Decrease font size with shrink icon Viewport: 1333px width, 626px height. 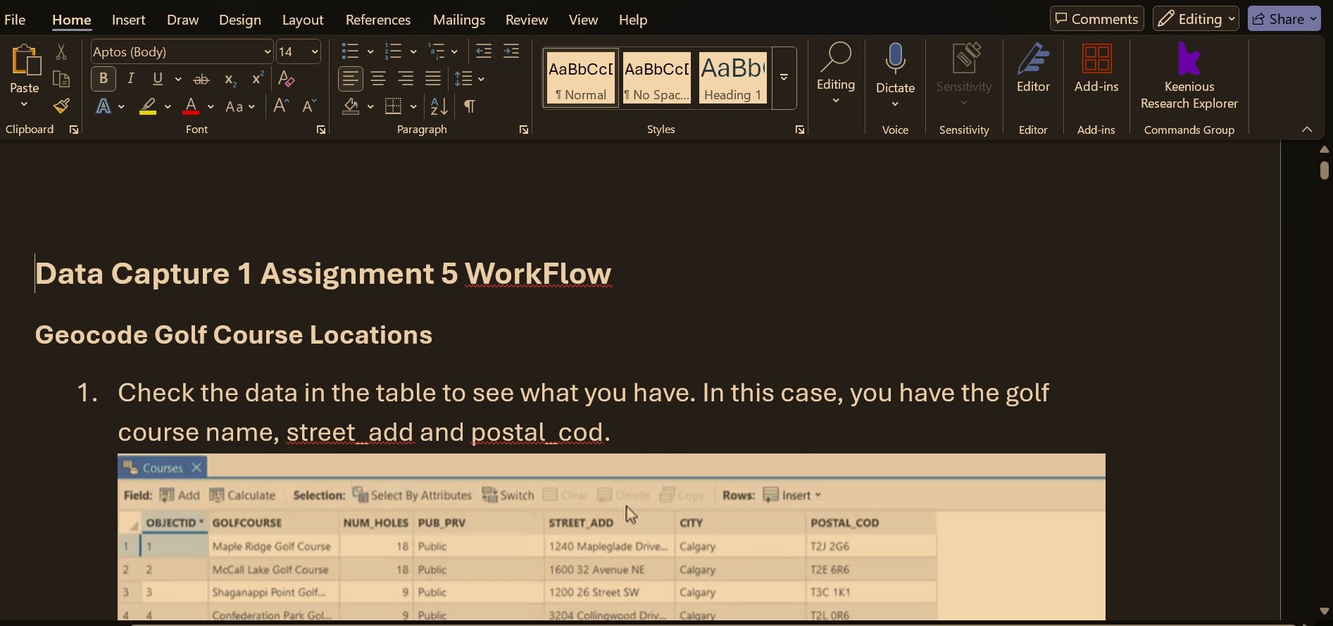(309, 106)
